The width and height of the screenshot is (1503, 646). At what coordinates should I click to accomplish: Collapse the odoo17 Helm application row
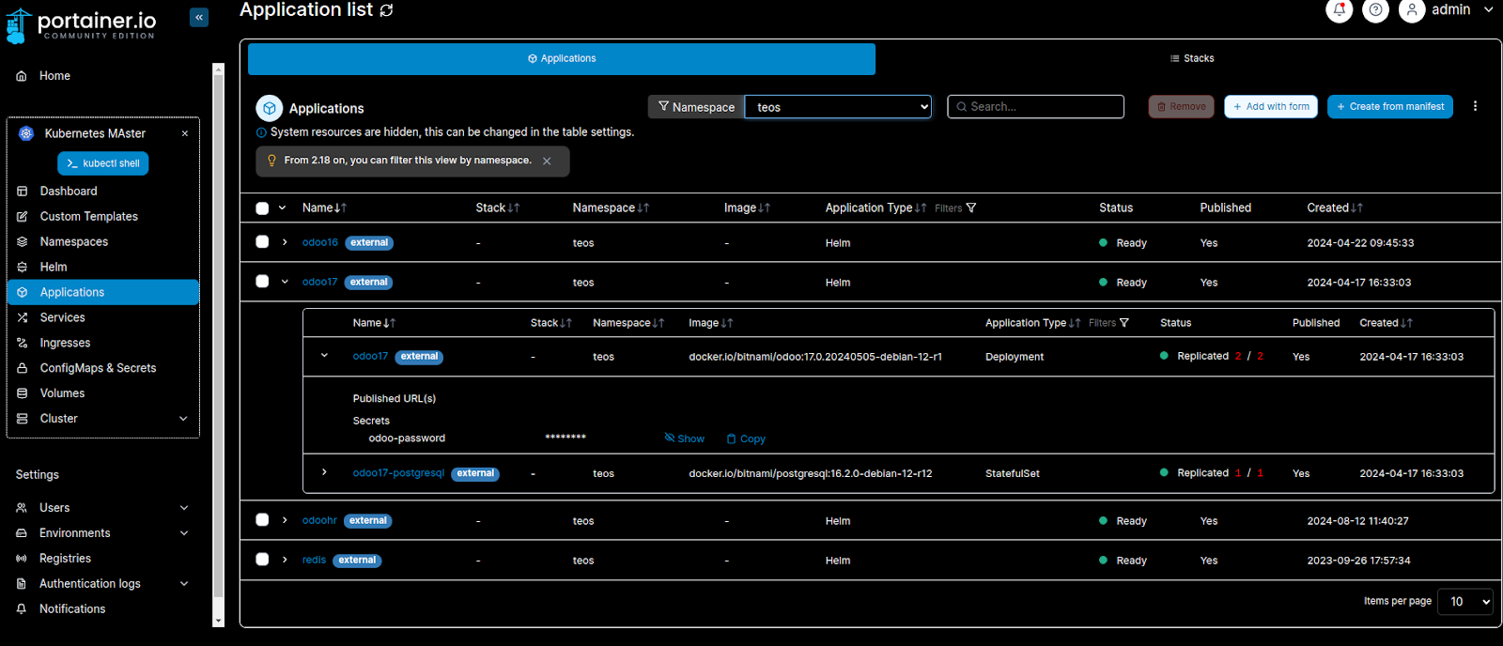(x=285, y=282)
